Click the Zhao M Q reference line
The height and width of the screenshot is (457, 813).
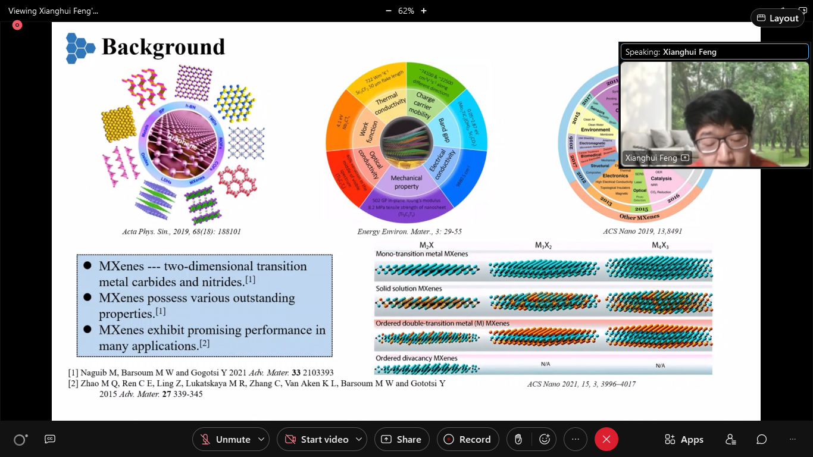coord(257,389)
